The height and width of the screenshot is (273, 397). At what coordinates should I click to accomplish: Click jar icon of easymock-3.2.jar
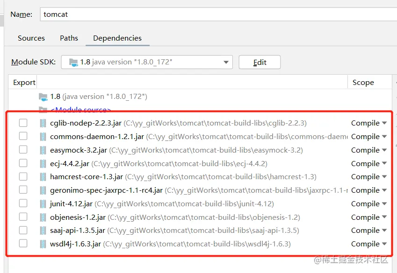43,150
